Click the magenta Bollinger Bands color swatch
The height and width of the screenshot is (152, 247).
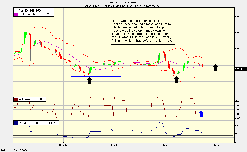point(16,15)
